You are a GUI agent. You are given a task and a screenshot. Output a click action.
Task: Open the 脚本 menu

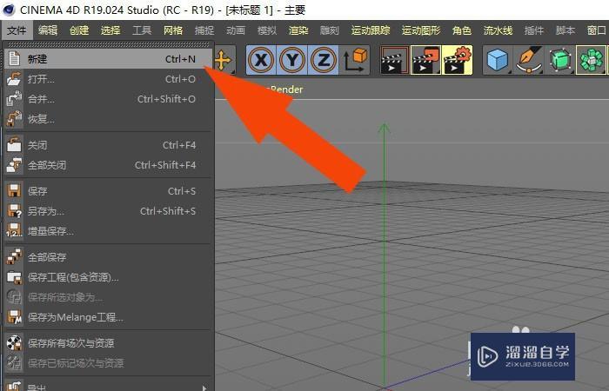pyautogui.click(x=565, y=30)
